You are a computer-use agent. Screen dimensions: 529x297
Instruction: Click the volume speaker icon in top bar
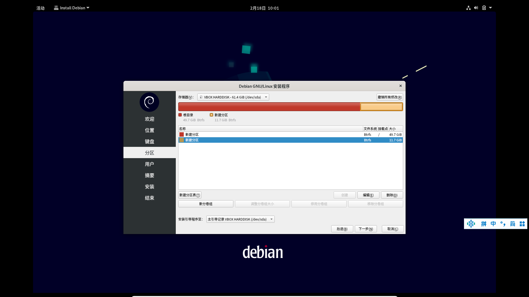[476, 8]
